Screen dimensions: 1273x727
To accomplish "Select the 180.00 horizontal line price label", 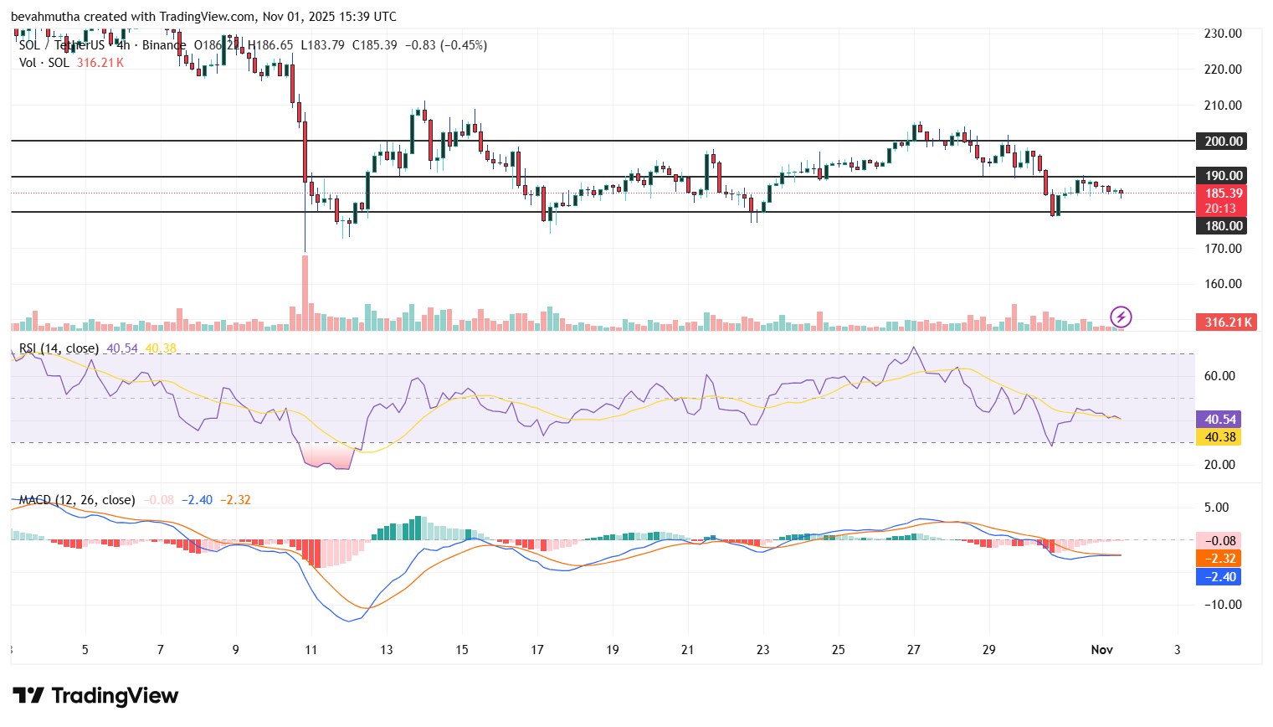I will pyautogui.click(x=1223, y=225).
